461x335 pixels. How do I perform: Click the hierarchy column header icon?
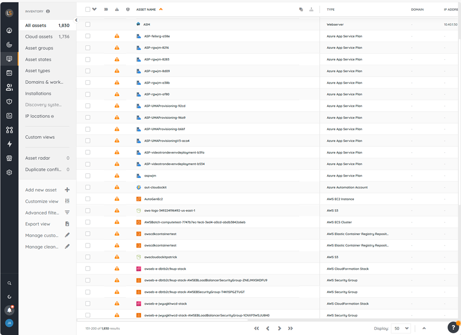click(311, 9)
